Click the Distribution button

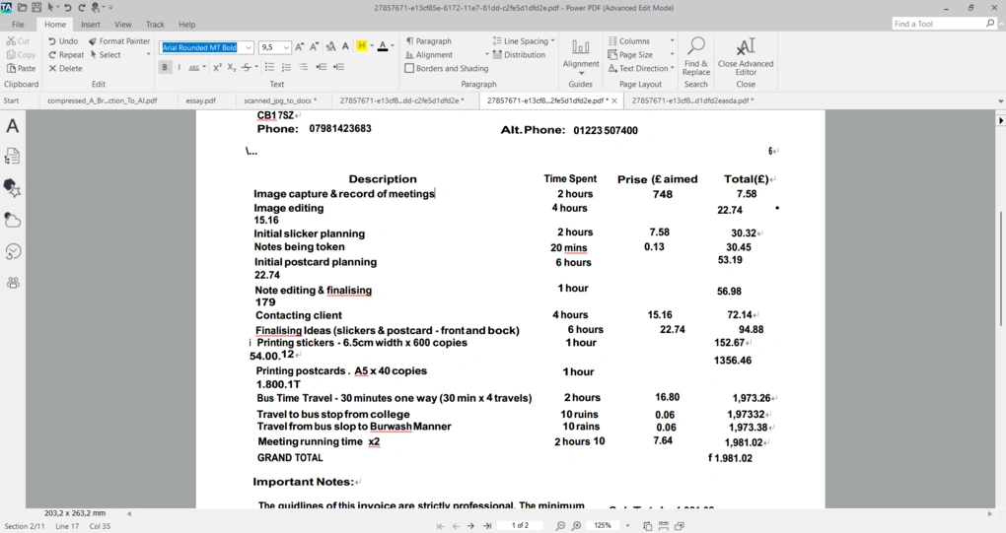(519, 55)
